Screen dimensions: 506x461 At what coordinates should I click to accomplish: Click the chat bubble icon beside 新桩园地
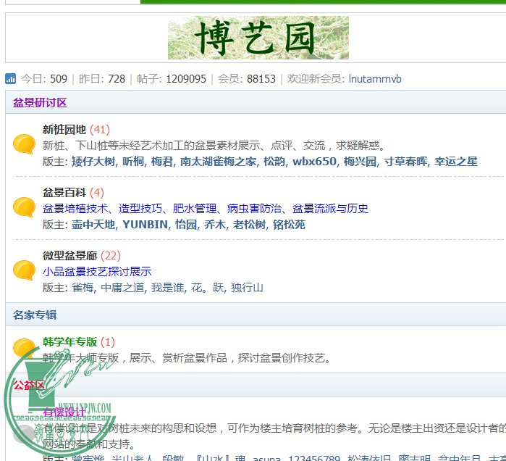[x=24, y=145]
